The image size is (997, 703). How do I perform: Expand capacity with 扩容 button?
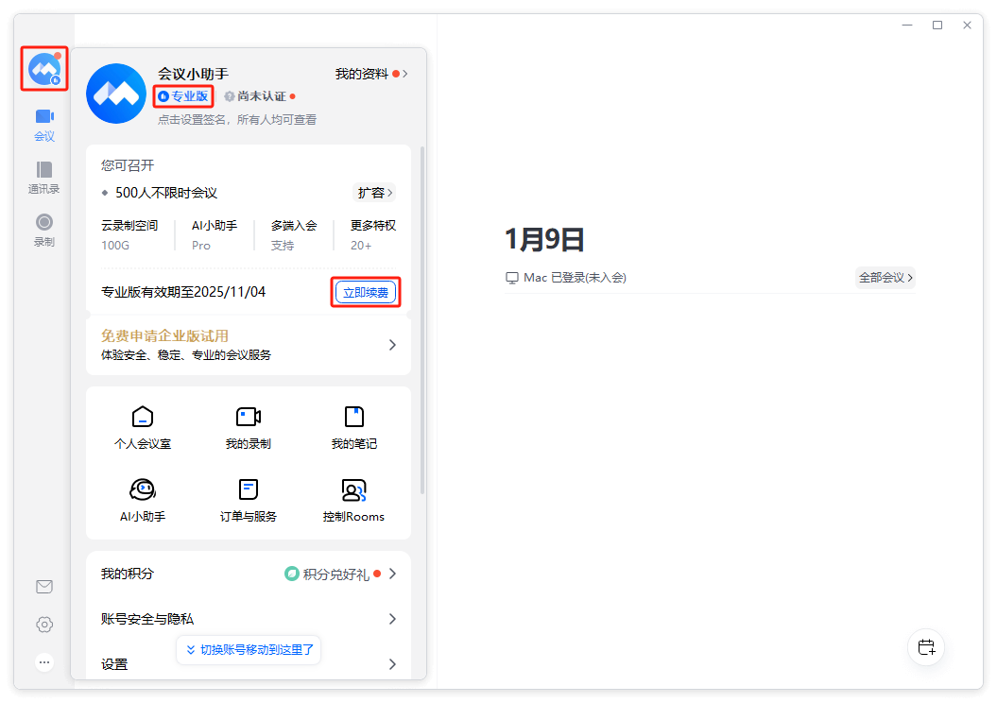coord(374,193)
